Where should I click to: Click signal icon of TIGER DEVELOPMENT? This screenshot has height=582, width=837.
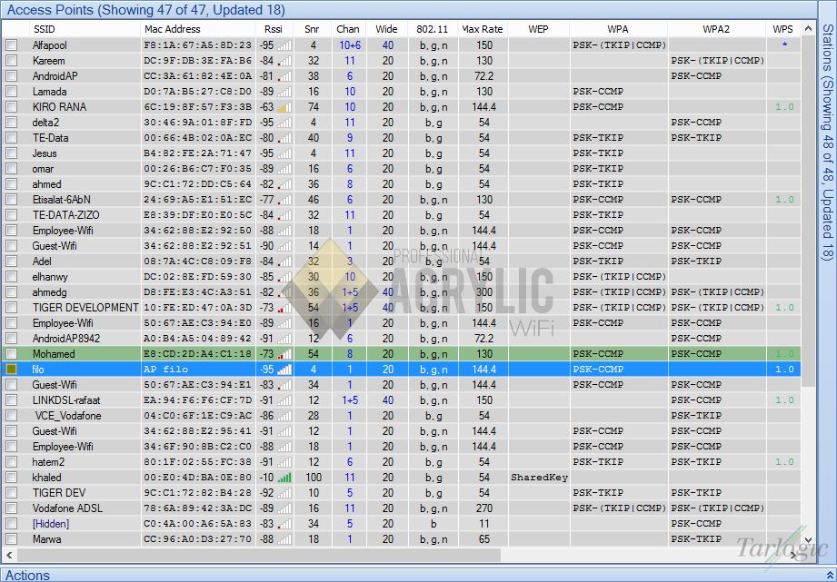[x=284, y=308]
